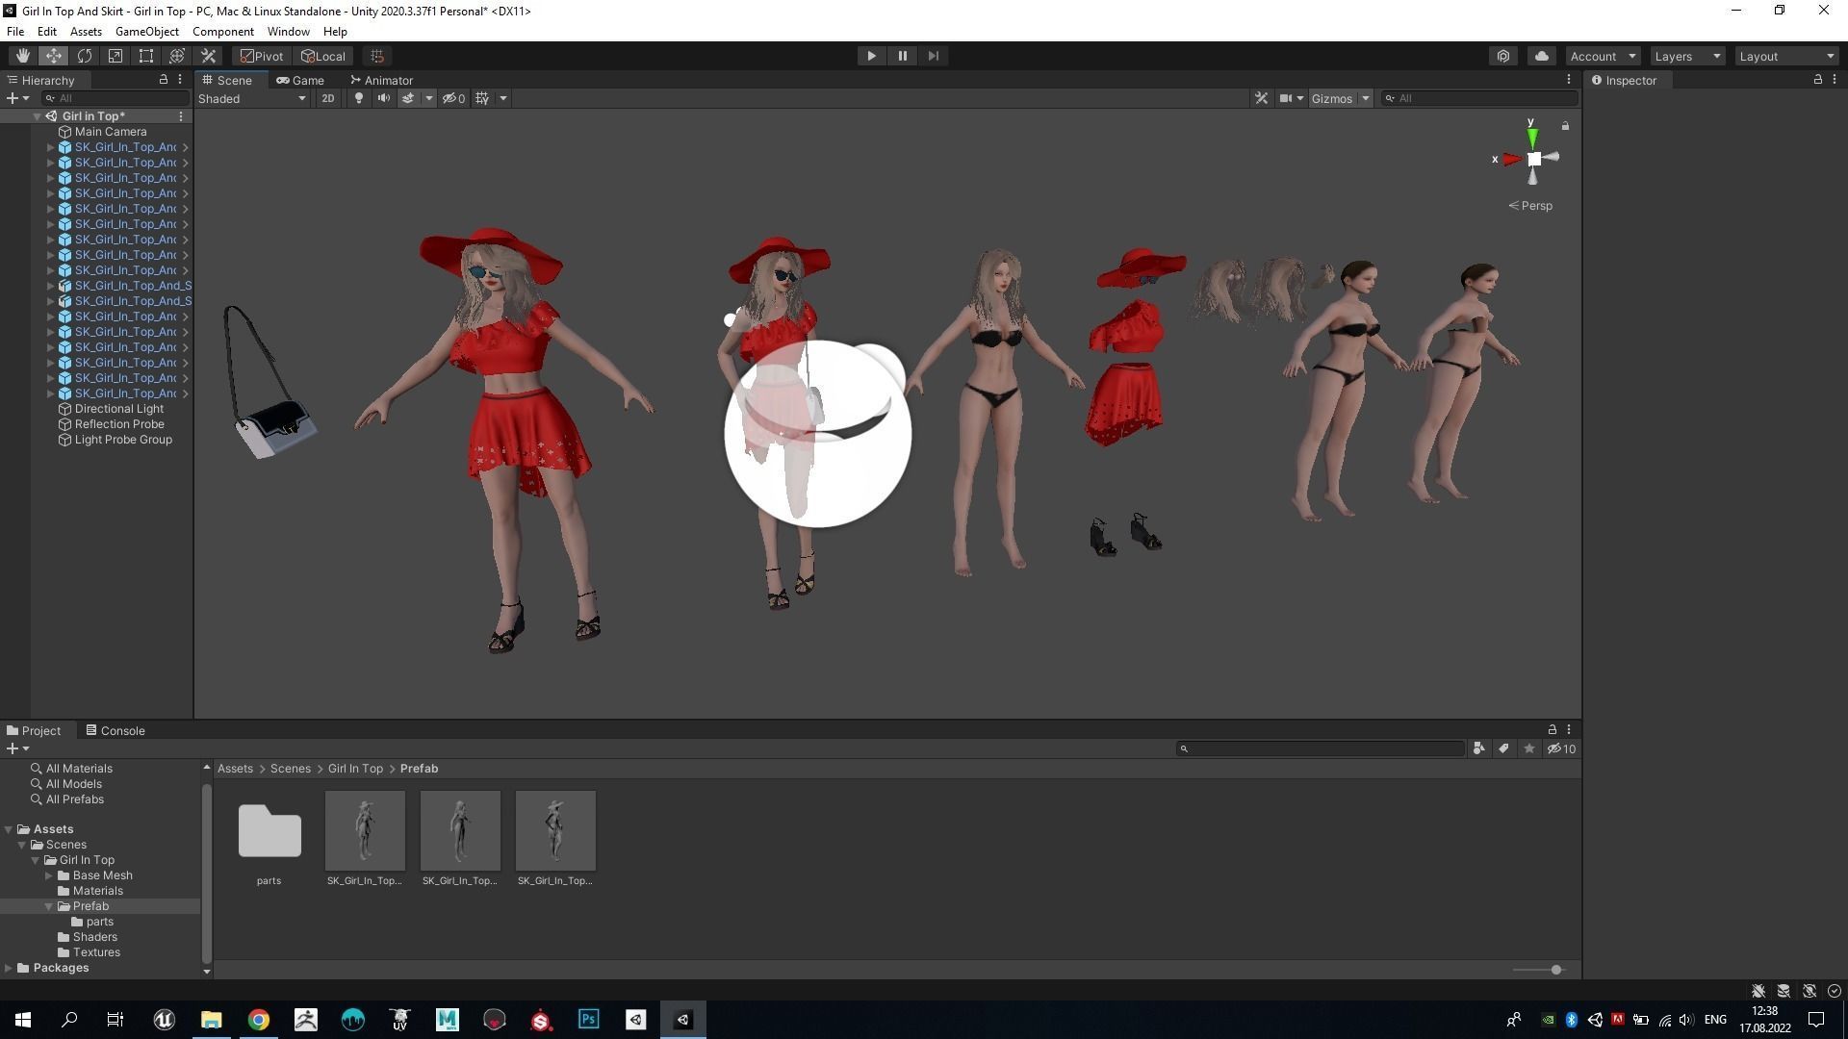
Task: Toggle scene lighting bulb icon
Action: pyautogui.click(x=359, y=98)
